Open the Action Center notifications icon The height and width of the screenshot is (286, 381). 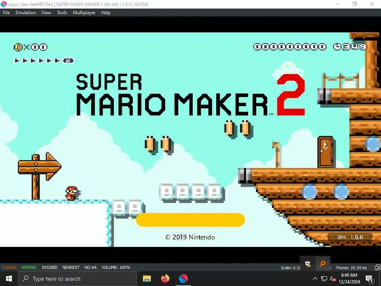(x=369, y=279)
